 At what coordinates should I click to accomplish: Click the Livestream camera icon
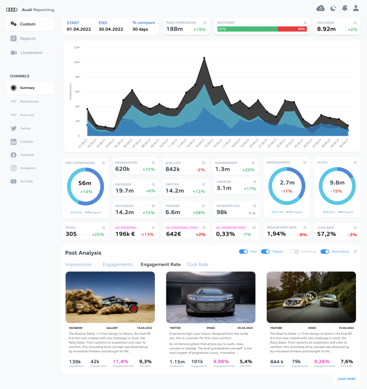click(14, 53)
